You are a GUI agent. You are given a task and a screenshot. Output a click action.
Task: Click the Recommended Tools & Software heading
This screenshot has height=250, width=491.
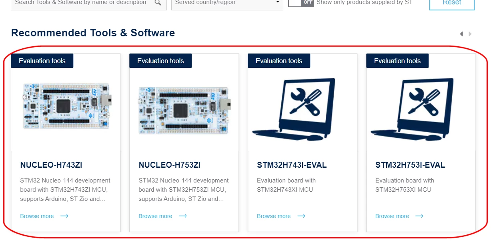93,33
